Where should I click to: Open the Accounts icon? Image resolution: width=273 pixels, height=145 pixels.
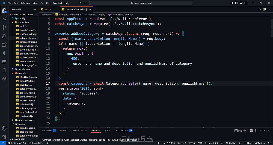point(4,128)
